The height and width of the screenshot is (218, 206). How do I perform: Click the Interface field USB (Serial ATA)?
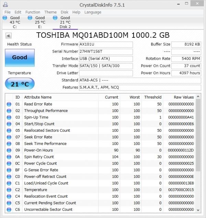[x=106, y=59]
